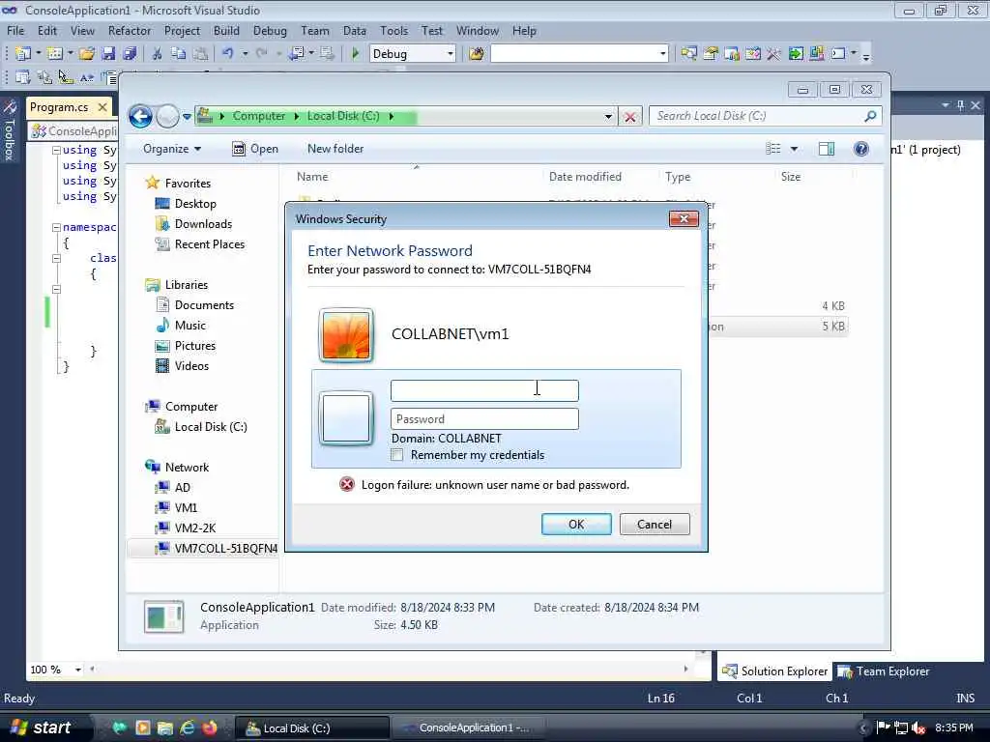Click the Local Disk (C:) taskbar button
The width and height of the screenshot is (990, 742).
click(312, 728)
